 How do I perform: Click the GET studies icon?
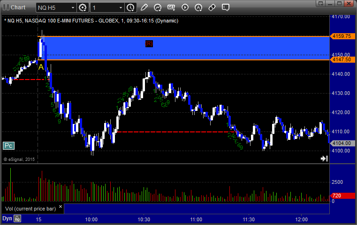tap(171, 7)
